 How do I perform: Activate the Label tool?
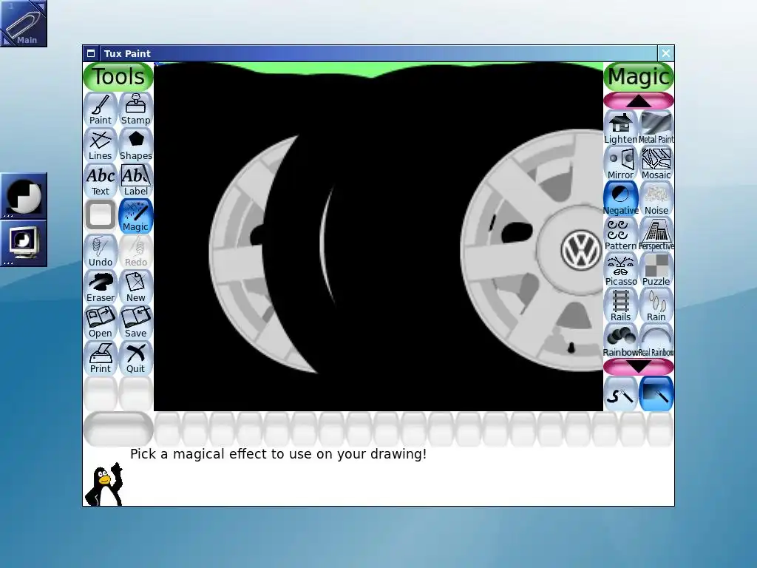point(136,180)
